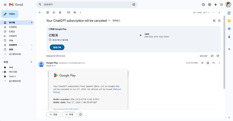This screenshot has width=233, height=121.
Task: Print all with the printer icon
Action: point(214,21)
